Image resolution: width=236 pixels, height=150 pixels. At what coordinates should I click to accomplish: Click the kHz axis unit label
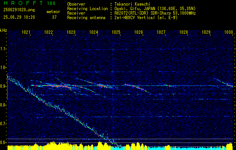(x=3, y=30)
